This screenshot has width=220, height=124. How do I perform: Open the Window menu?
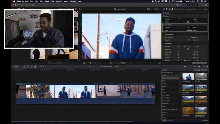pyautogui.click(x=73, y=1)
